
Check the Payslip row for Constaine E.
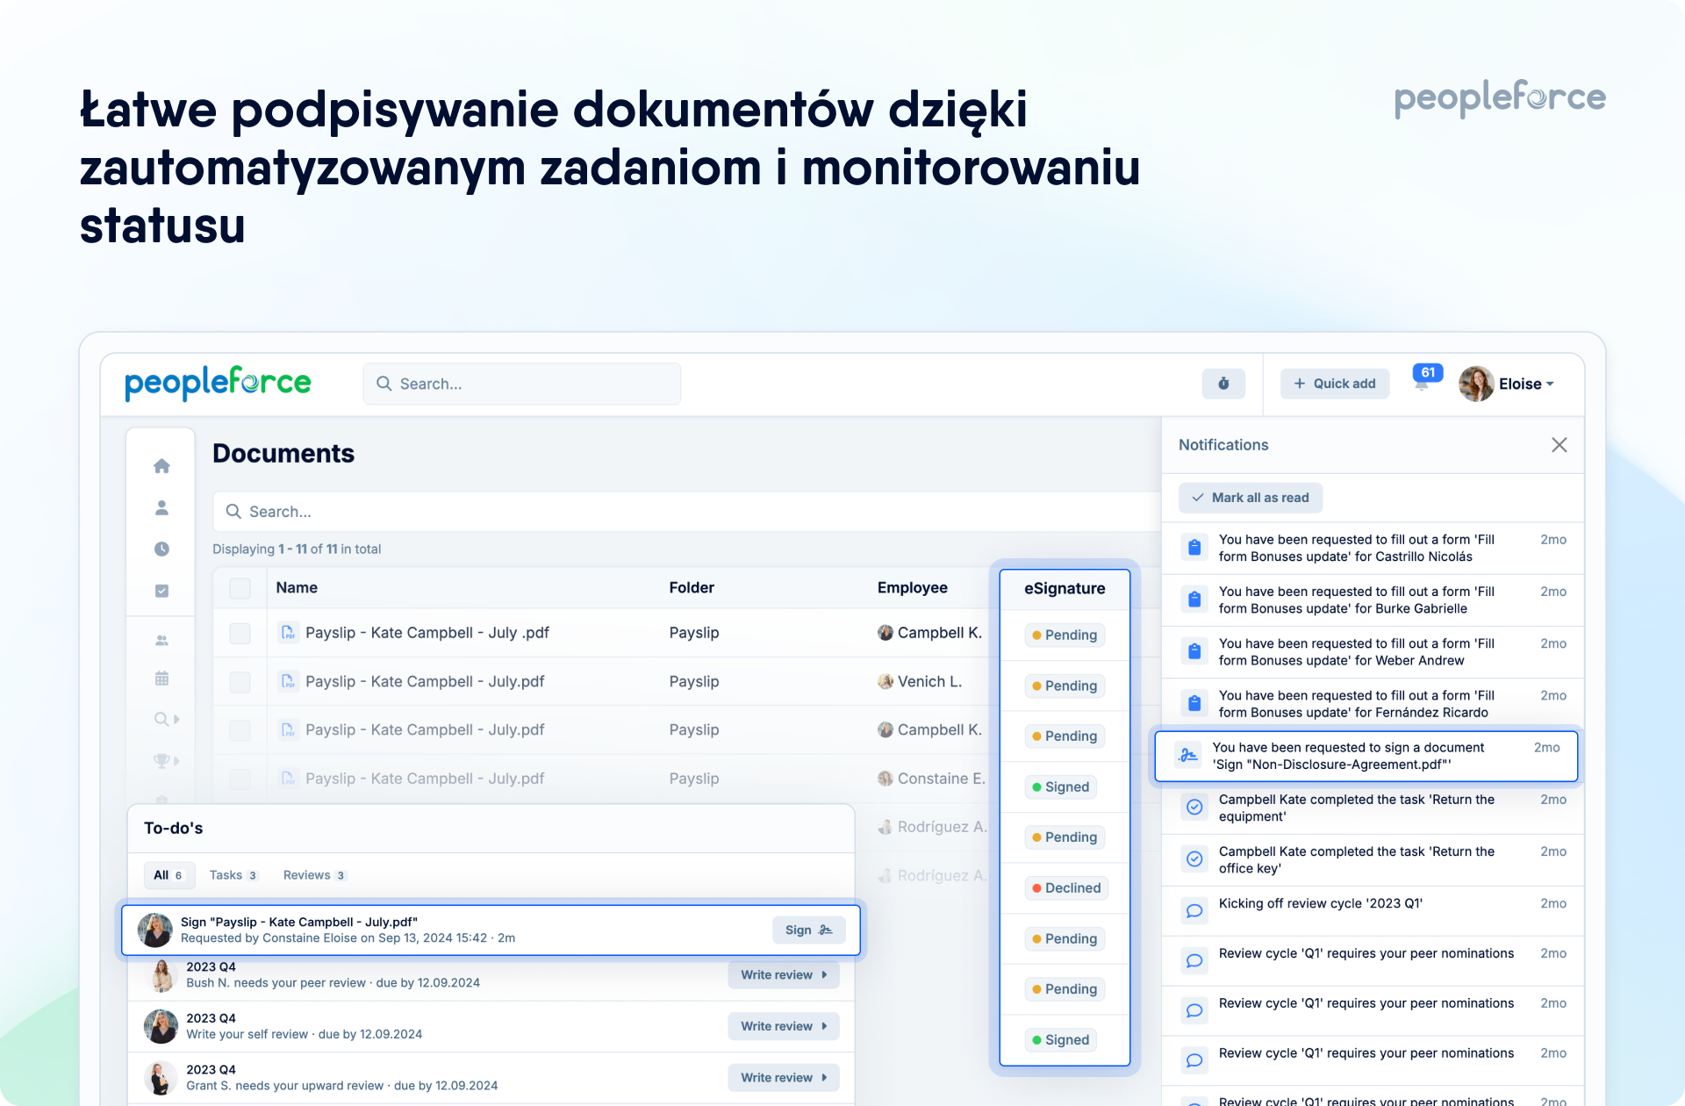pos(240,779)
